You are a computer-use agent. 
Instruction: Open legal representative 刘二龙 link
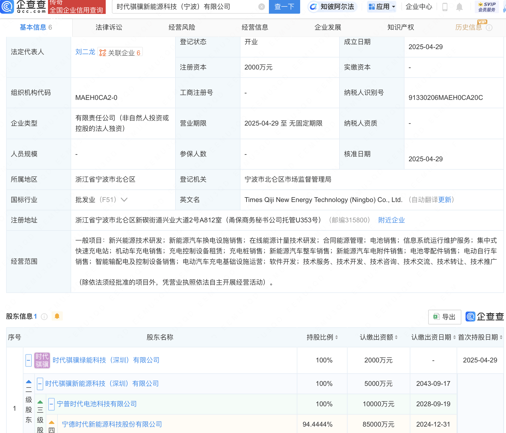point(85,52)
